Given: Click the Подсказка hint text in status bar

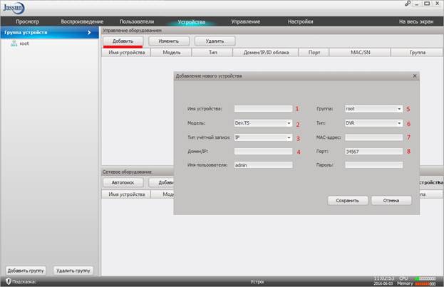Looking at the screenshot, I should click(24, 281).
